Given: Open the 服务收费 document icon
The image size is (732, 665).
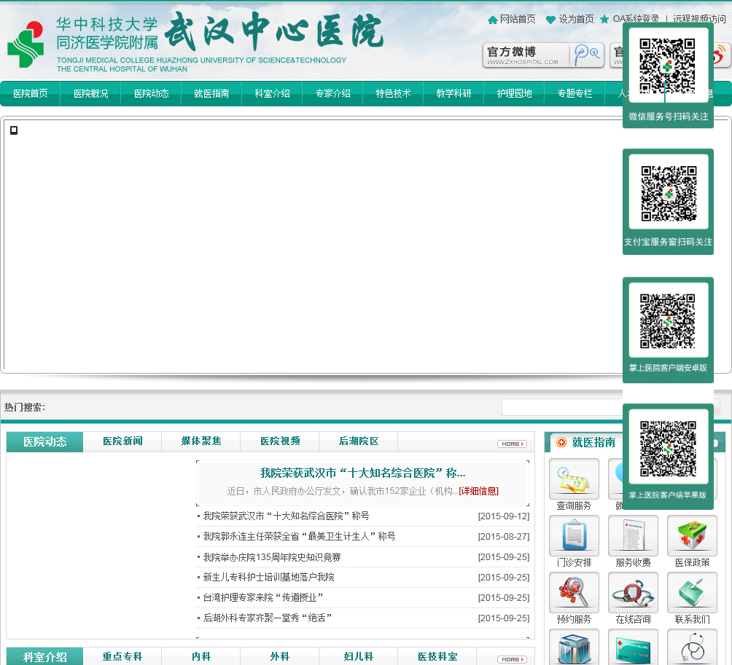Looking at the screenshot, I should click(633, 535).
